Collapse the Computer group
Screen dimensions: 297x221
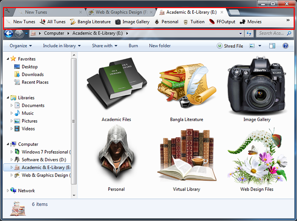coord(8,144)
